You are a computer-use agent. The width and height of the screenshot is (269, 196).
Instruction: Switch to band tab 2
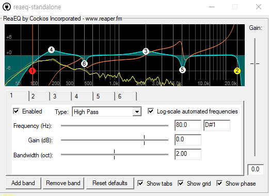39,96
